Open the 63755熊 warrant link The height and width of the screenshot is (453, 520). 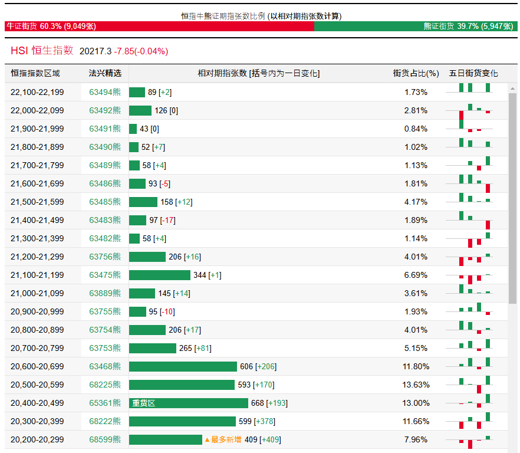point(105,311)
